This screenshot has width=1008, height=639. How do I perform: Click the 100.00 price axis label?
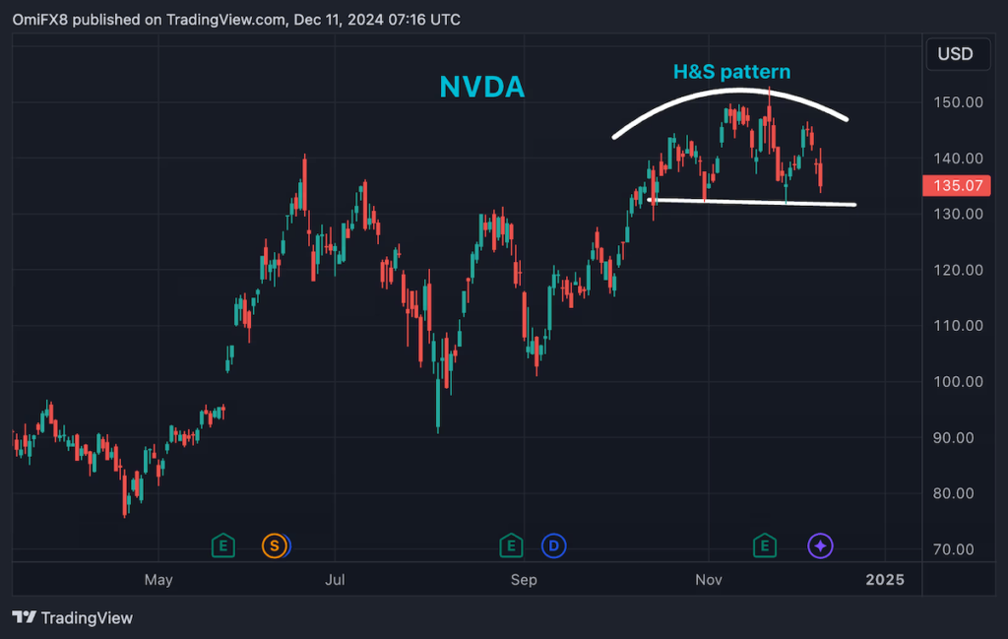point(958,382)
